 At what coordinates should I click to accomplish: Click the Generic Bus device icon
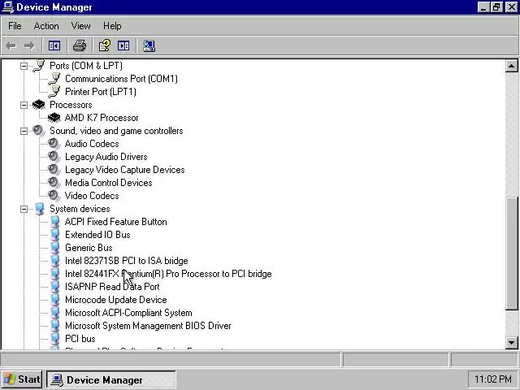(x=54, y=248)
